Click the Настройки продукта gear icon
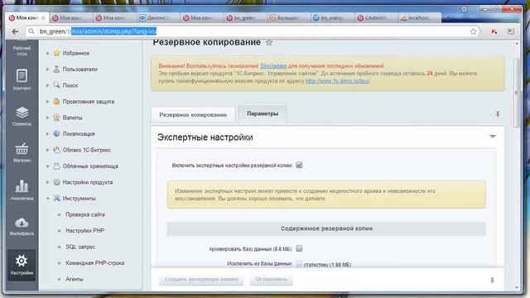 coord(56,182)
